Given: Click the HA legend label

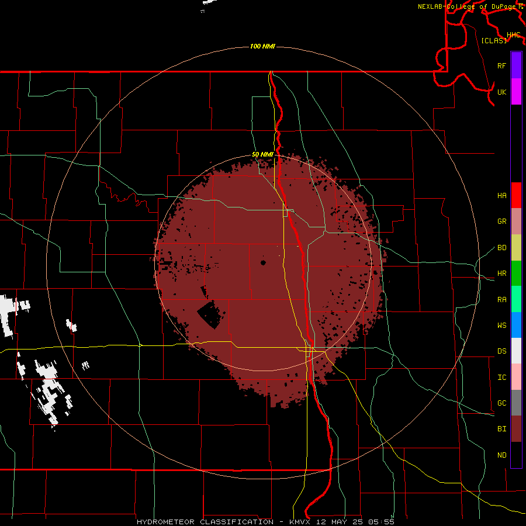Looking at the screenshot, I should coord(501,196).
